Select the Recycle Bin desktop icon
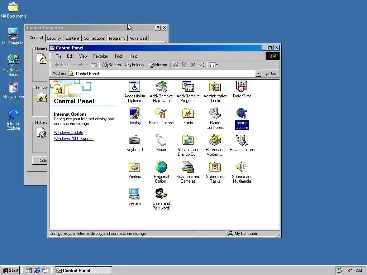 pos(13,90)
